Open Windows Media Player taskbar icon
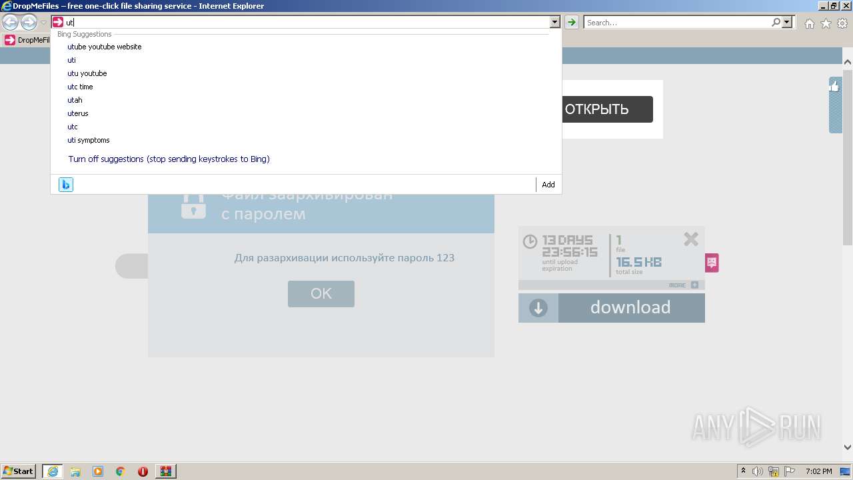 98,471
